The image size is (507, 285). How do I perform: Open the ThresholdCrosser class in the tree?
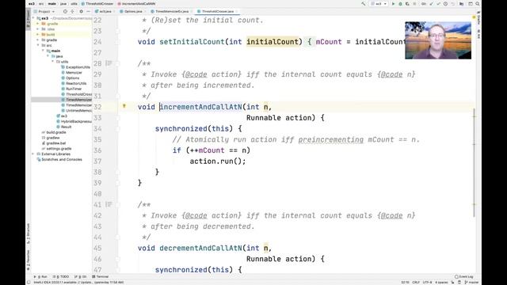coord(76,94)
